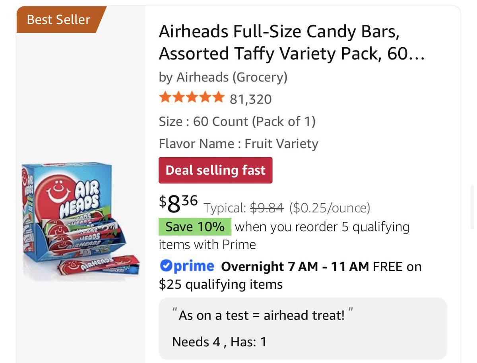The height and width of the screenshot is (363, 477).
Task: Open the 81,320 reviews count
Action: tap(250, 99)
